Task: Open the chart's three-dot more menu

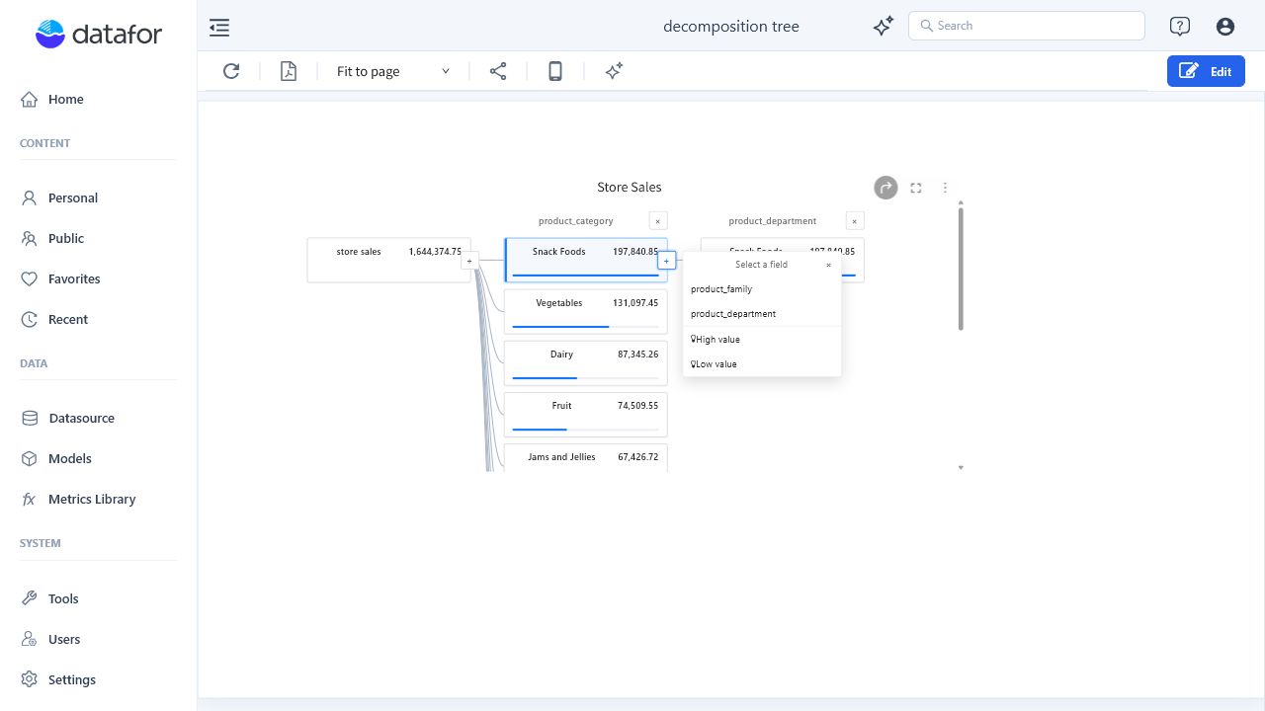Action: pos(945,188)
